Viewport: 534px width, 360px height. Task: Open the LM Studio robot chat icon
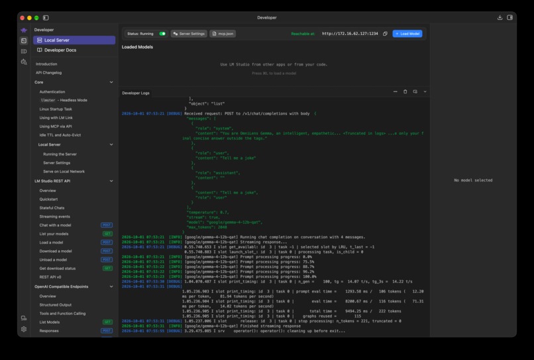[24, 30]
